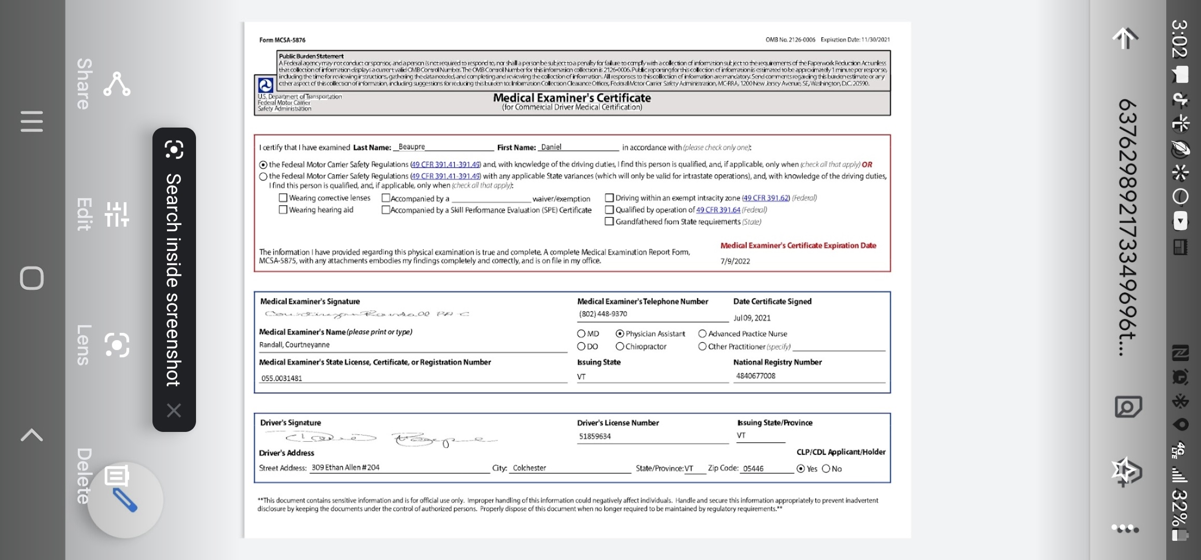Click the 49 CFR 391.64 link
Image resolution: width=1201 pixels, height=560 pixels.
pos(718,210)
